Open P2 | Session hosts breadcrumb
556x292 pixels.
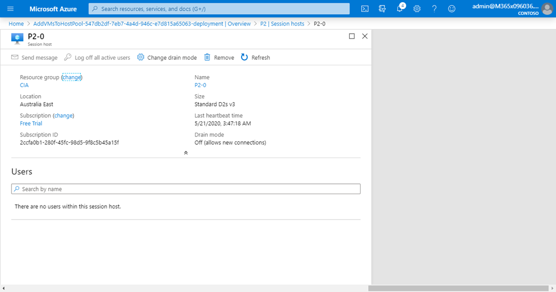(x=282, y=24)
